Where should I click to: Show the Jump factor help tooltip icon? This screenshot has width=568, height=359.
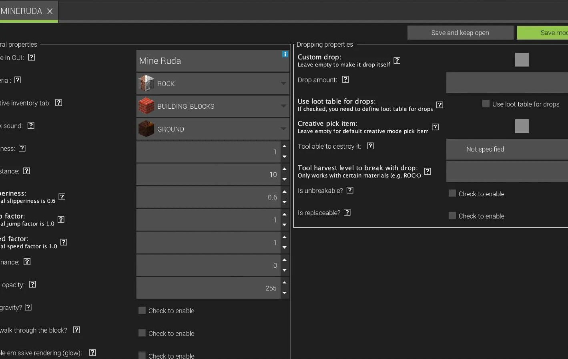click(61, 219)
